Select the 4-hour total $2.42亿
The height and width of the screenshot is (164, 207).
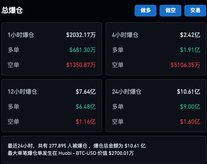click(190, 35)
